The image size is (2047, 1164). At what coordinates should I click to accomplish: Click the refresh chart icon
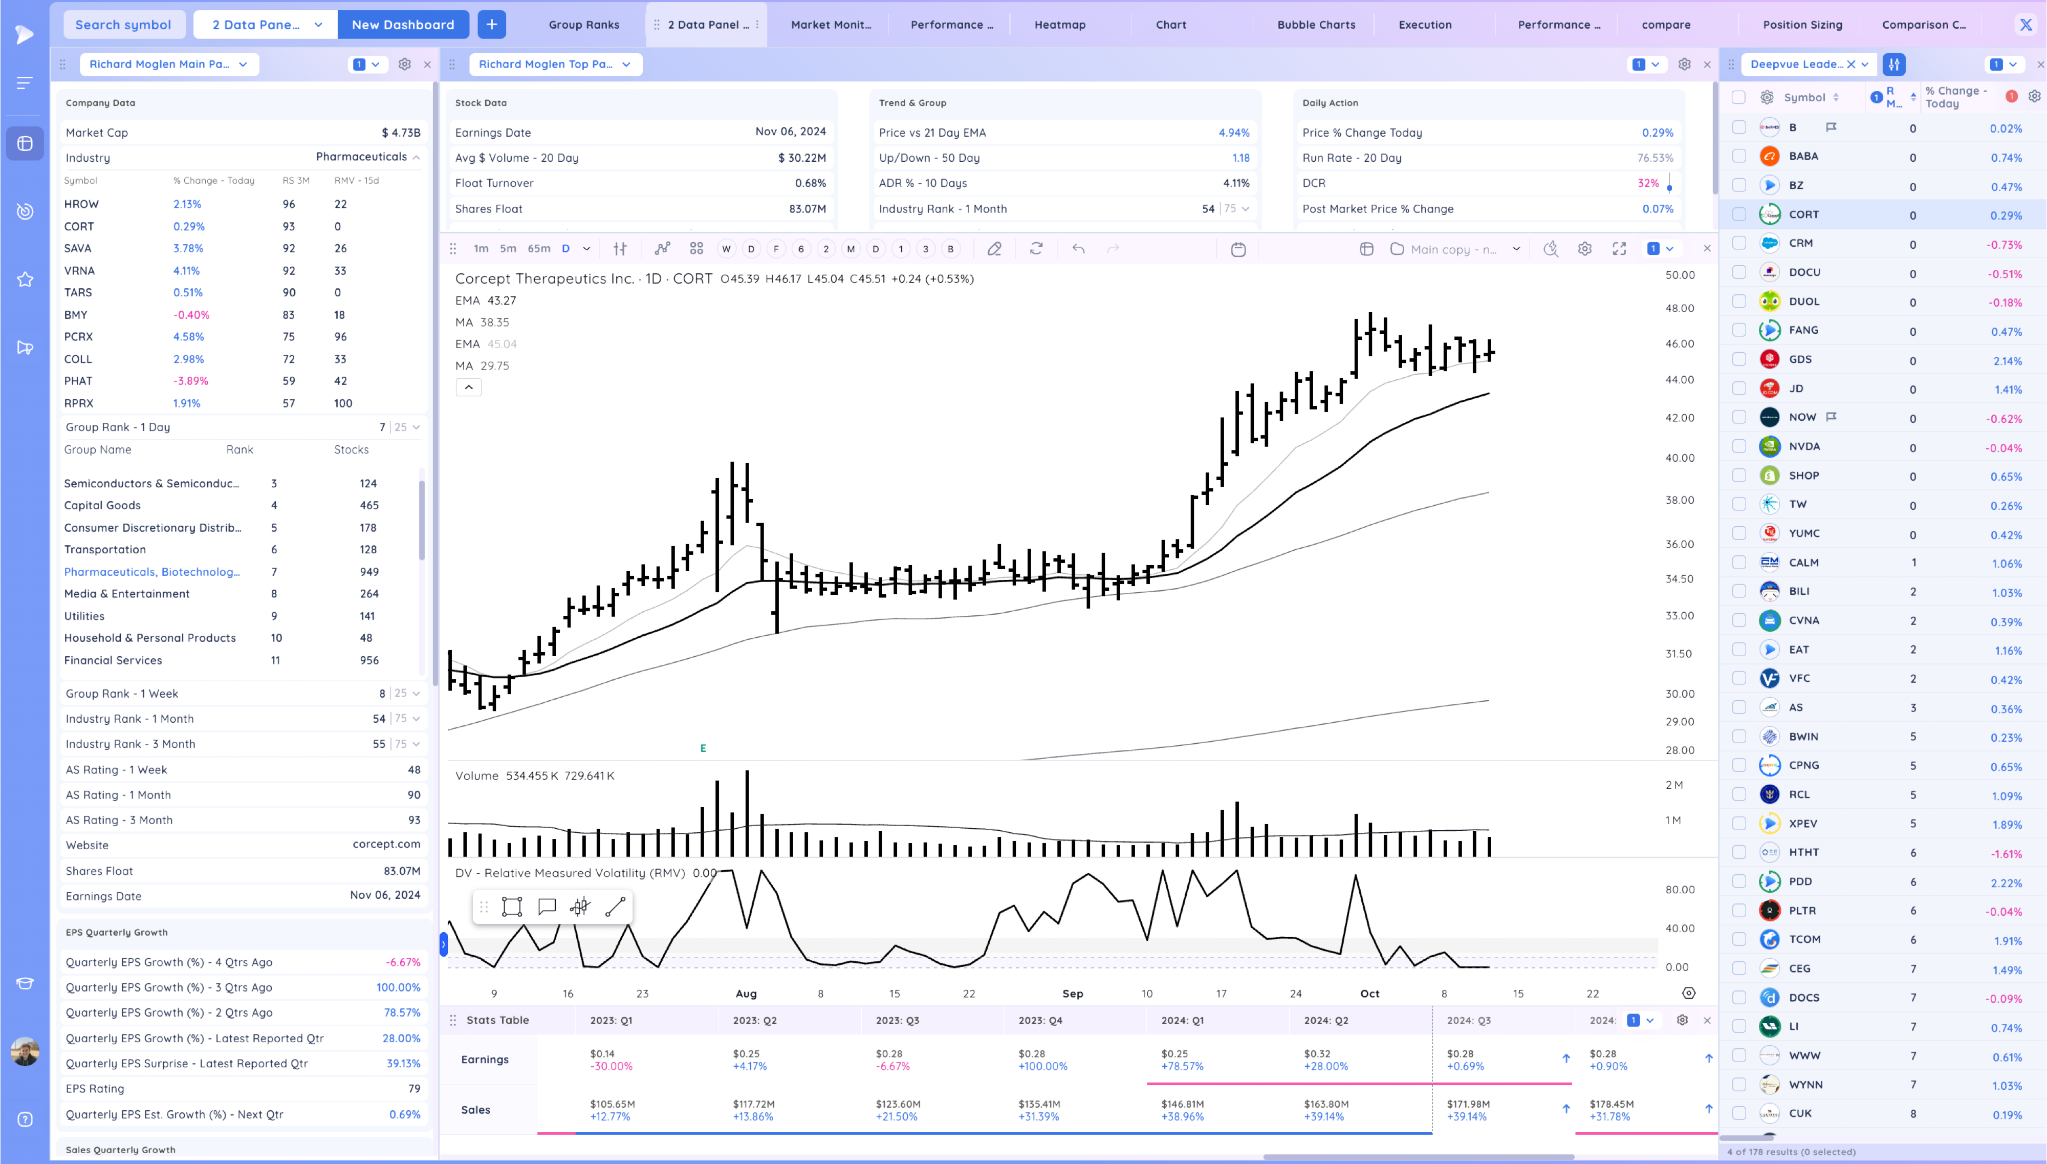pyautogui.click(x=1035, y=249)
